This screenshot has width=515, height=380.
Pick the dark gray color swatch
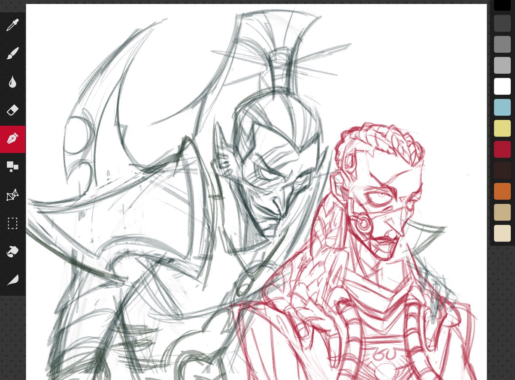tap(502, 23)
